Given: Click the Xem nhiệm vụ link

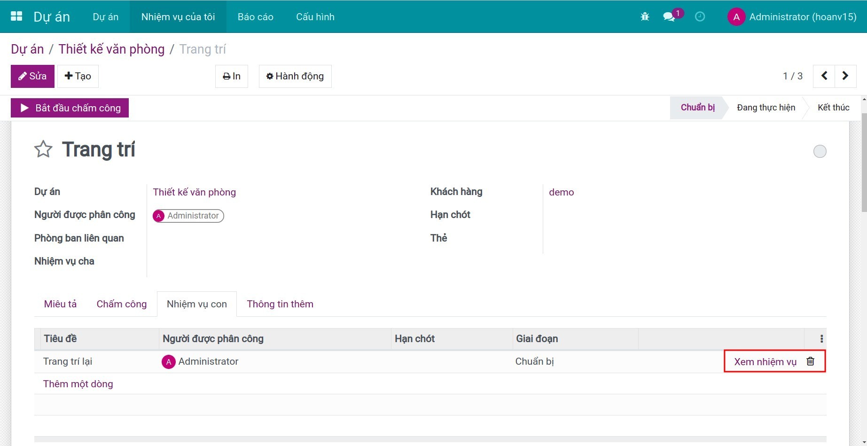Looking at the screenshot, I should [765, 362].
